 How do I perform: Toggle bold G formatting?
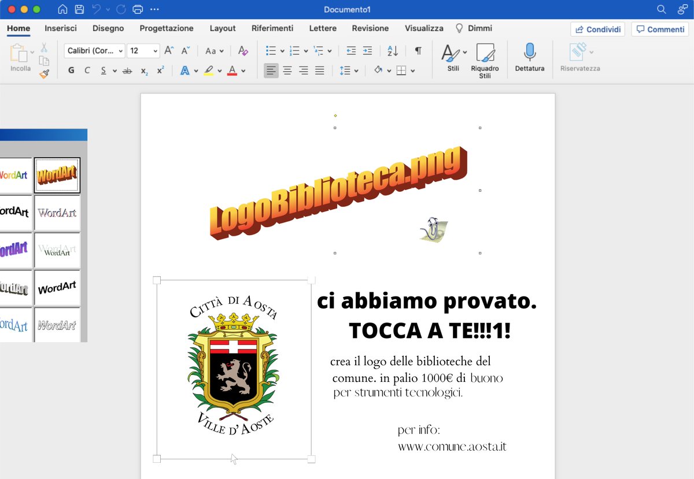click(x=71, y=70)
